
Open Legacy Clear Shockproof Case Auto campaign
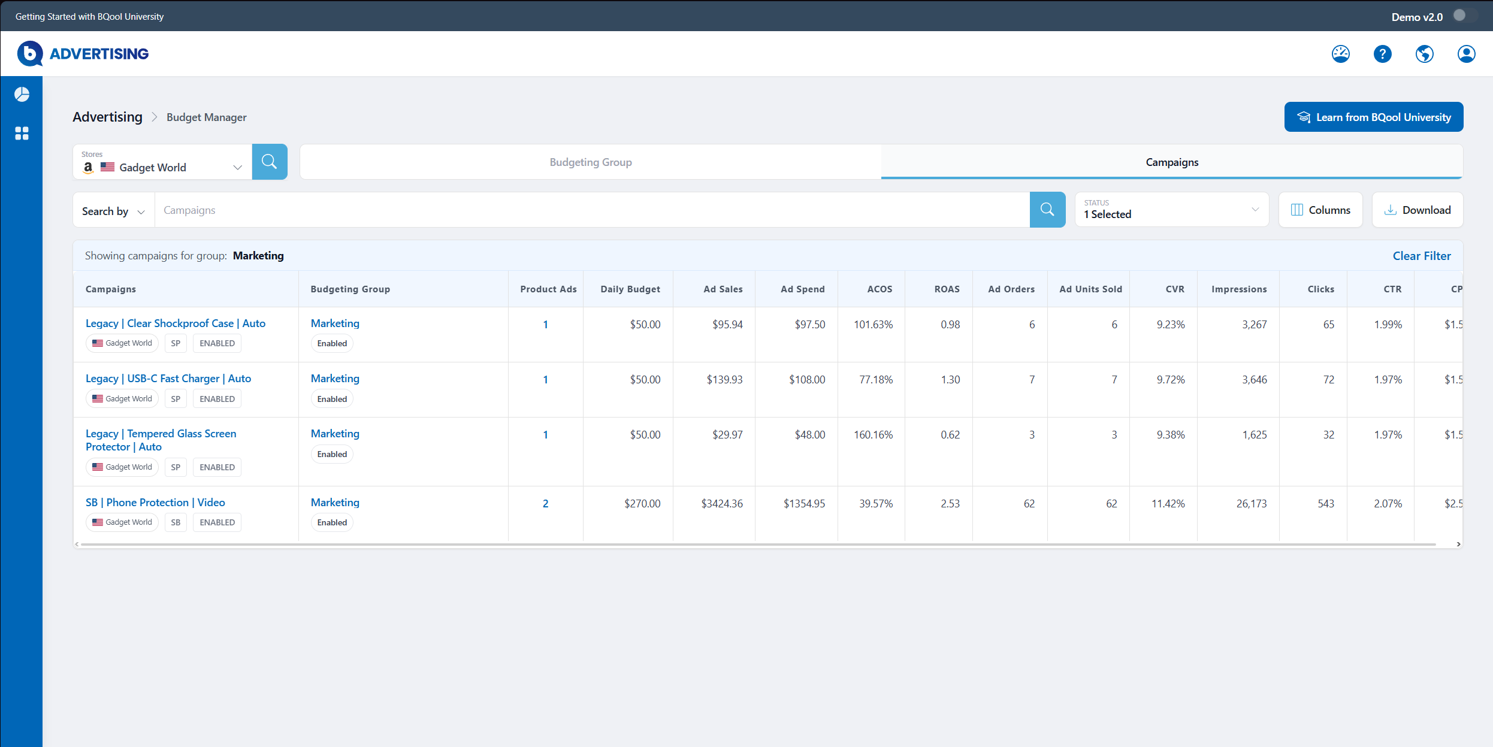(176, 323)
